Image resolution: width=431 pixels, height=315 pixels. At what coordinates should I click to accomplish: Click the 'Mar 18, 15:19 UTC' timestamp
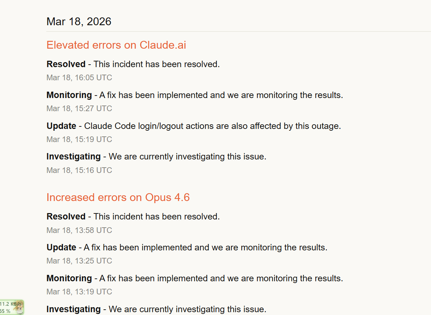[79, 140]
